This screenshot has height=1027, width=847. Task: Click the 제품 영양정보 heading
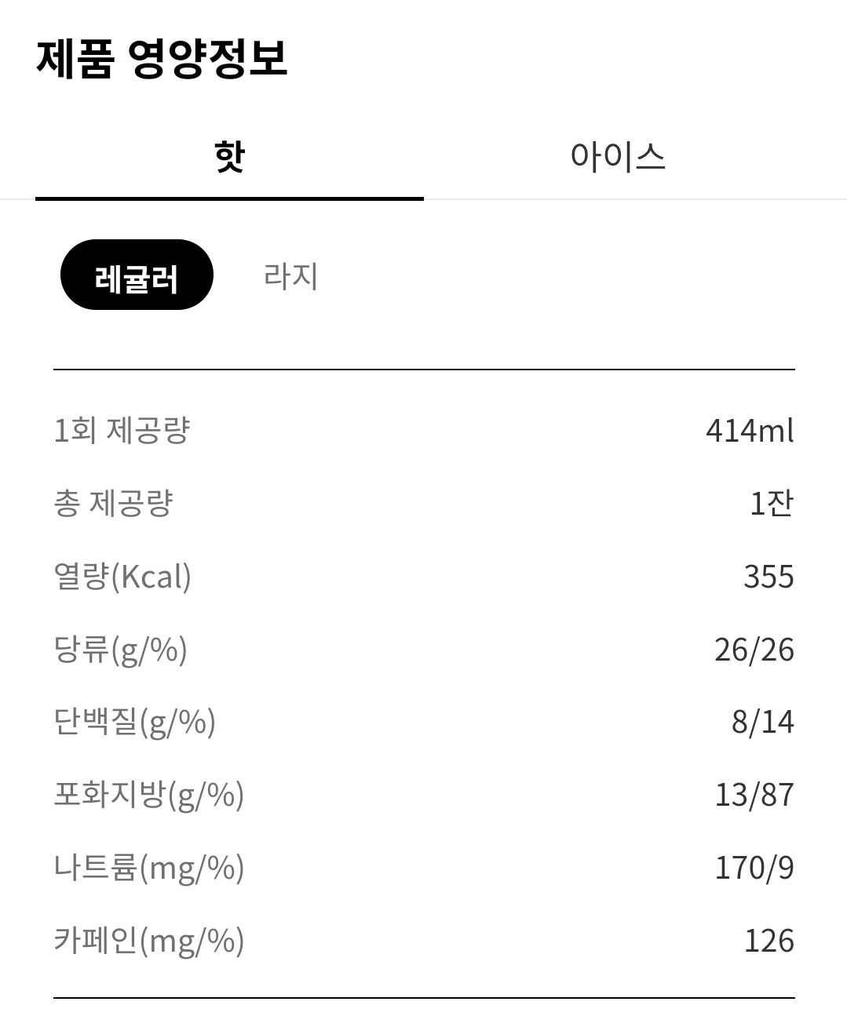[162, 58]
